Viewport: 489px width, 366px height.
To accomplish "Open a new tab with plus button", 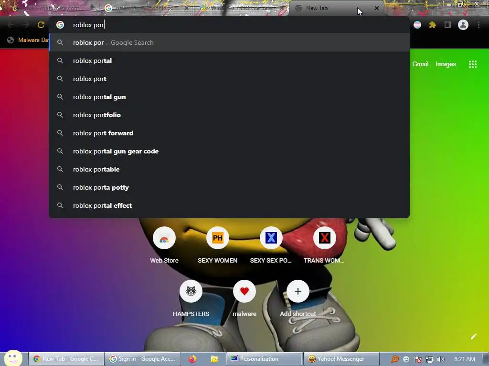I will (x=395, y=8).
